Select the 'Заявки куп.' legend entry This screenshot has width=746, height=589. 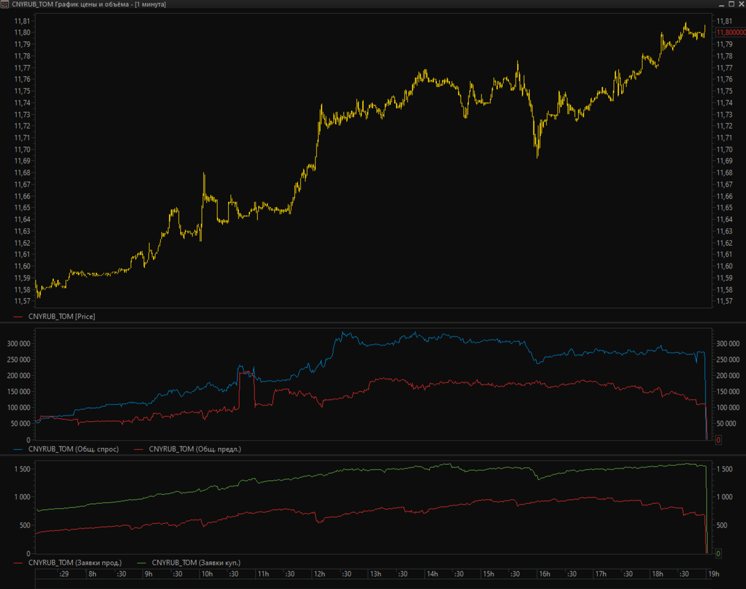pyautogui.click(x=188, y=562)
